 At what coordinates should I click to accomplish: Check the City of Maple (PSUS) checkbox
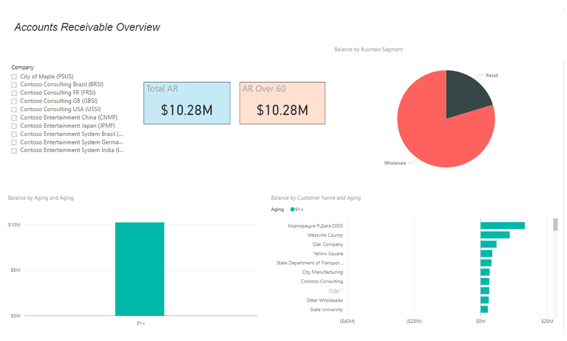coord(14,77)
